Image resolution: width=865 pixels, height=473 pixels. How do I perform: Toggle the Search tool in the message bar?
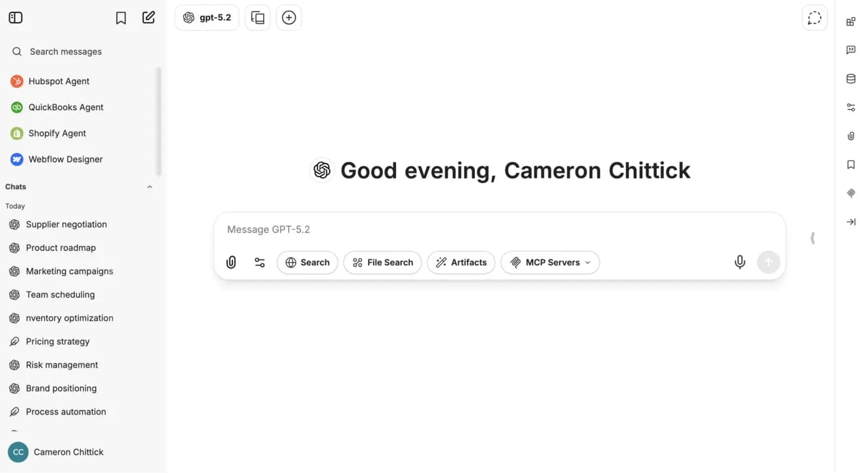click(307, 262)
